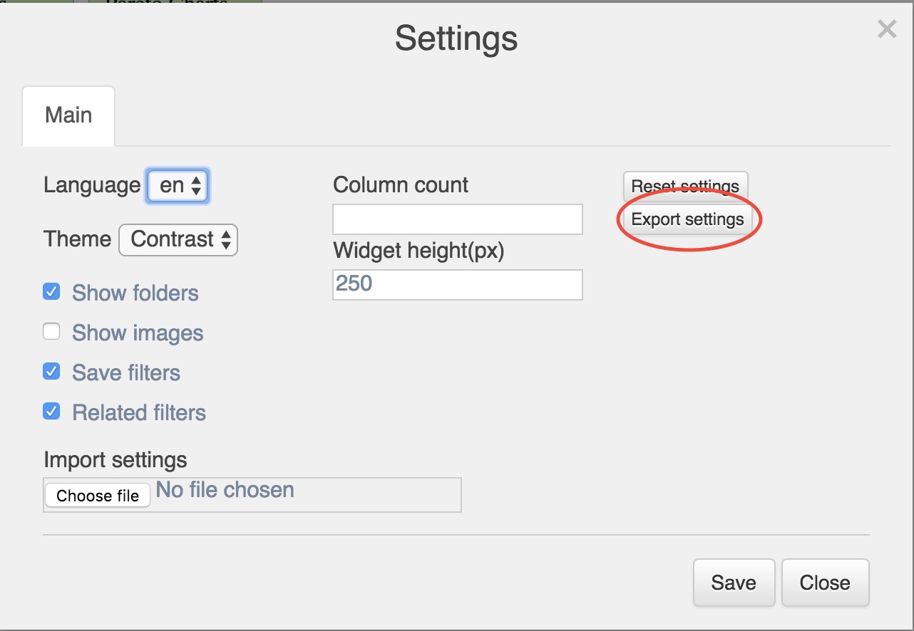Click the Reset settings button
The height and width of the screenshot is (631, 914).
685,186
